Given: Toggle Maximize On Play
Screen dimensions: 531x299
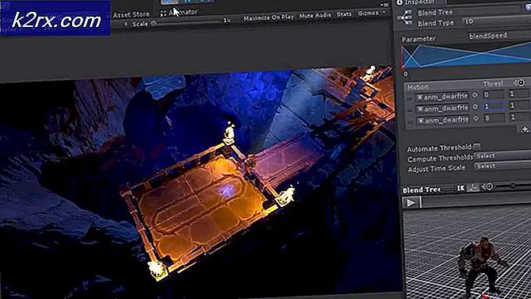Looking at the screenshot, I should (x=269, y=17).
